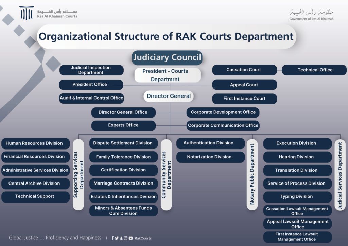Click the Snapchat ghost icon
348x246 pixels.
tap(121, 238)
